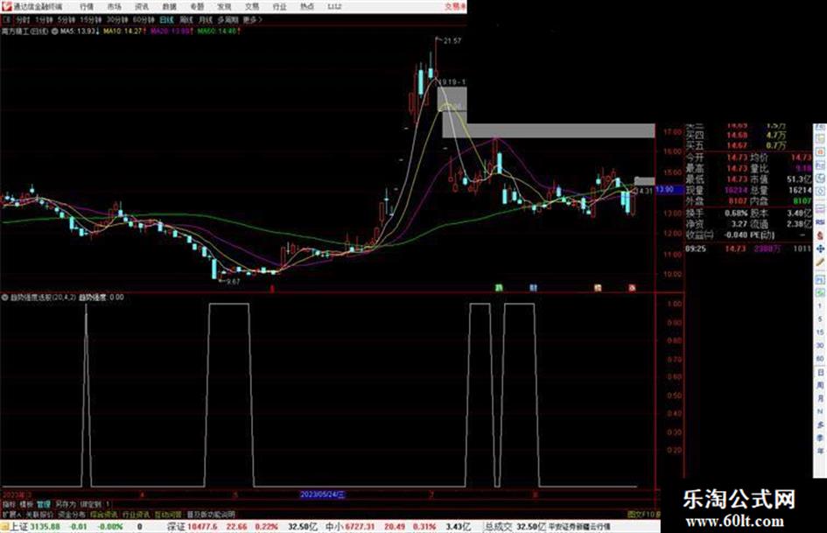Image resolution: width=827 pixels, height=533 pixels.
Task: Select the 月线 monthly period tab
Action: [205, 19]
